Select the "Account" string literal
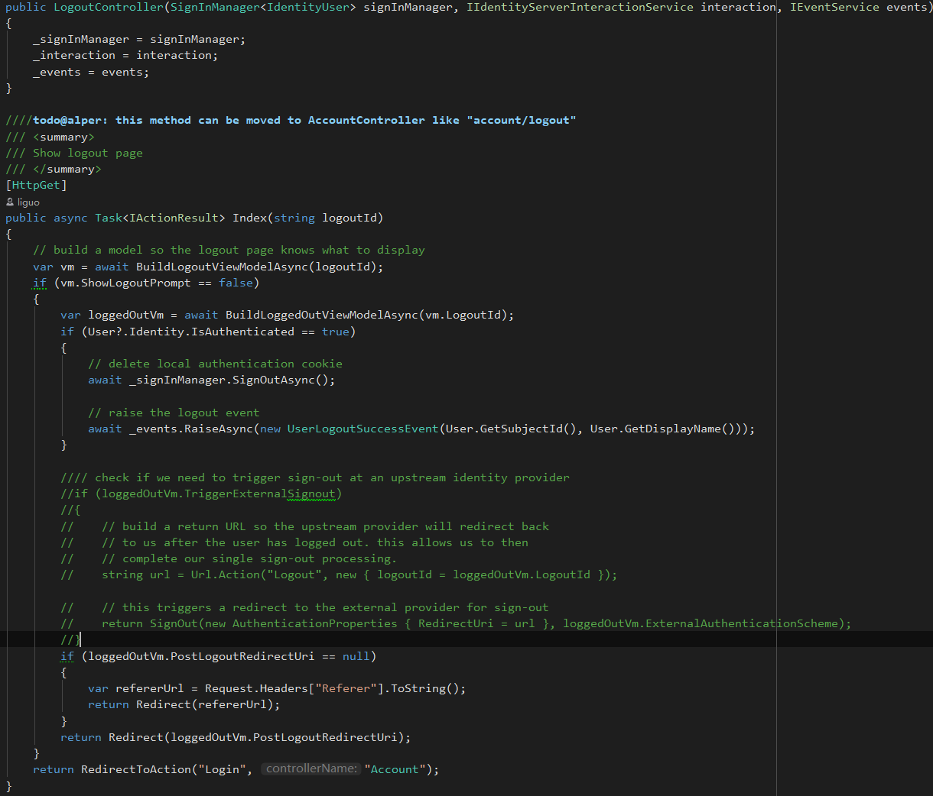The height and width of the screenshot is (796, 933). click(x=395, y=768)
